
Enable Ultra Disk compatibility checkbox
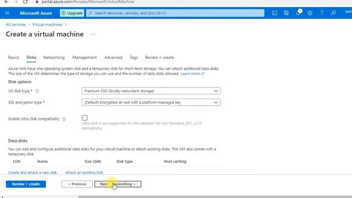(x=85, y=118)
